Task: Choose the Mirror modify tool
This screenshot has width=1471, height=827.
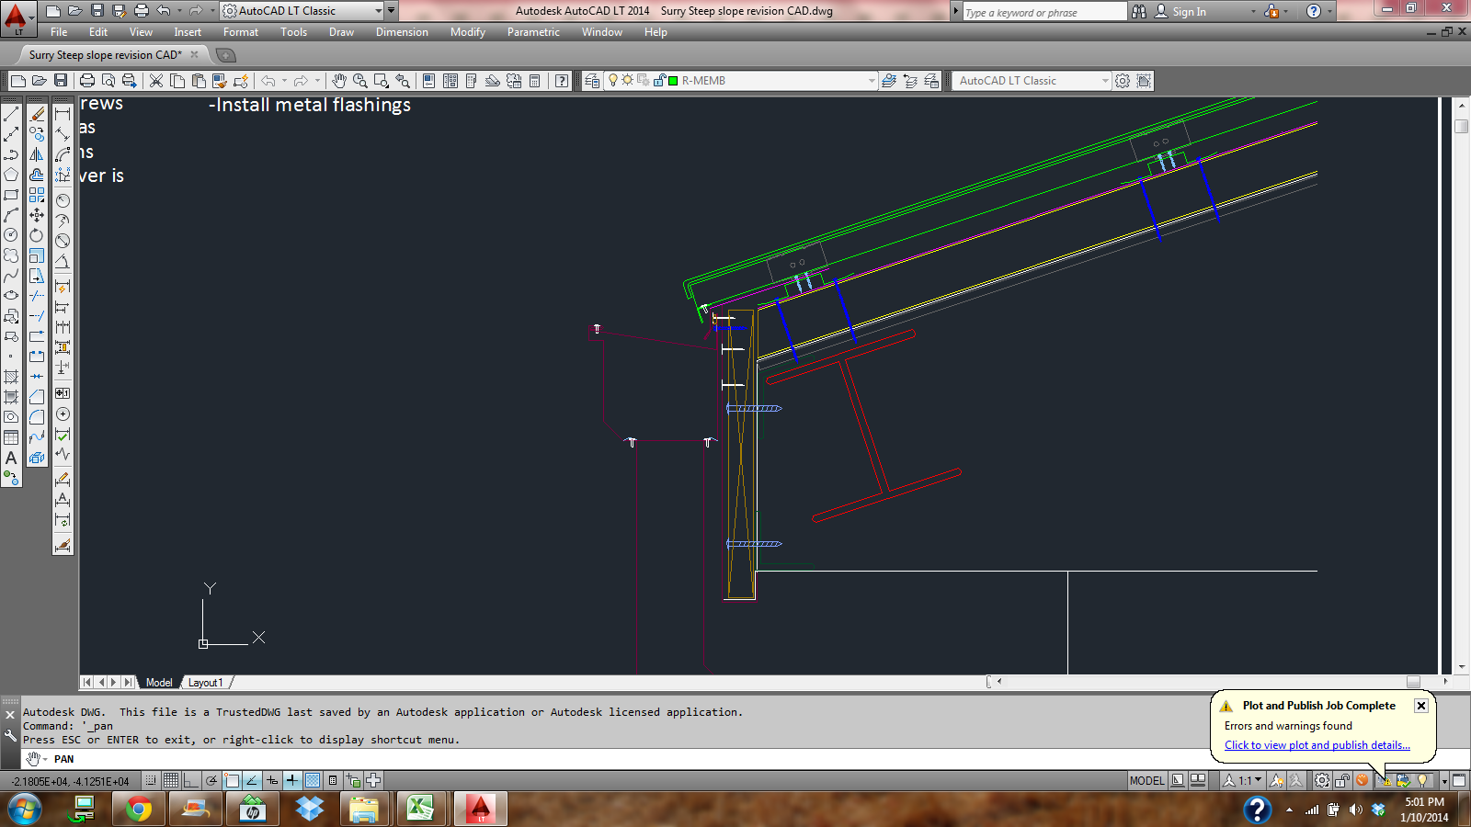Action: pyautogui.click(x=37, y=154)
